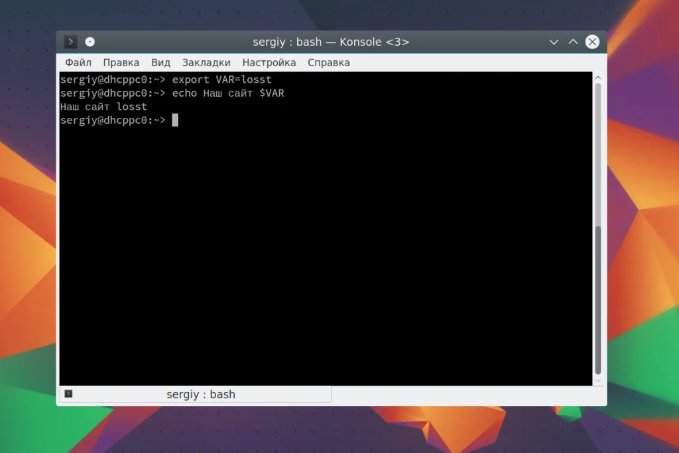Click the terminal cursor at last prompt
This screenshot has width=679, height=453.
(175, 121)
